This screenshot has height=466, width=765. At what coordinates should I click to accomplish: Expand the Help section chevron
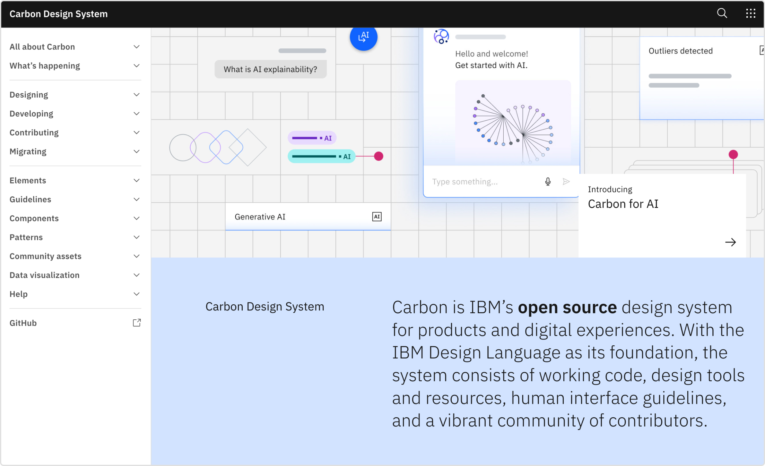(136, 294)
